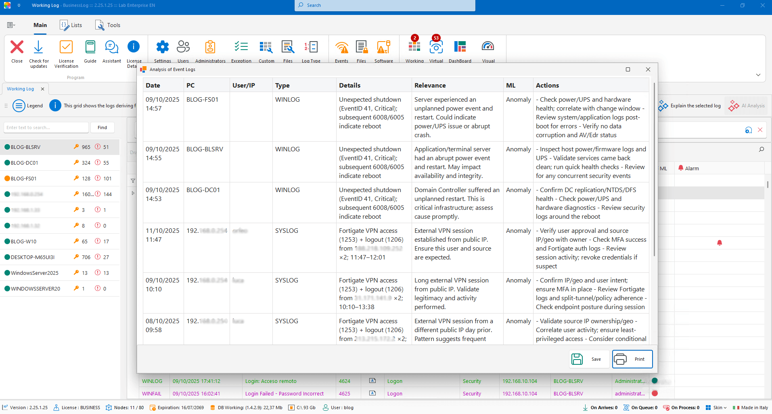Toggle the grid filter funnel icon

[133, 181]
